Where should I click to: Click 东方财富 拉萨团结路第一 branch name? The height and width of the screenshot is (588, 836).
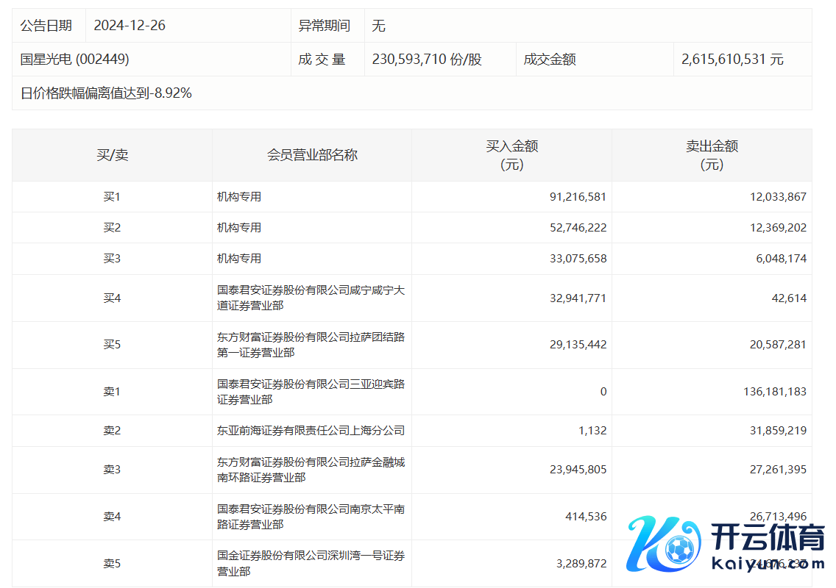311,345
